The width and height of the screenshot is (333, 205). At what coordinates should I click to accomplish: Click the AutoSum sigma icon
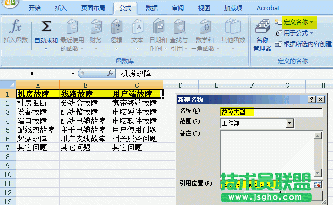46,26
